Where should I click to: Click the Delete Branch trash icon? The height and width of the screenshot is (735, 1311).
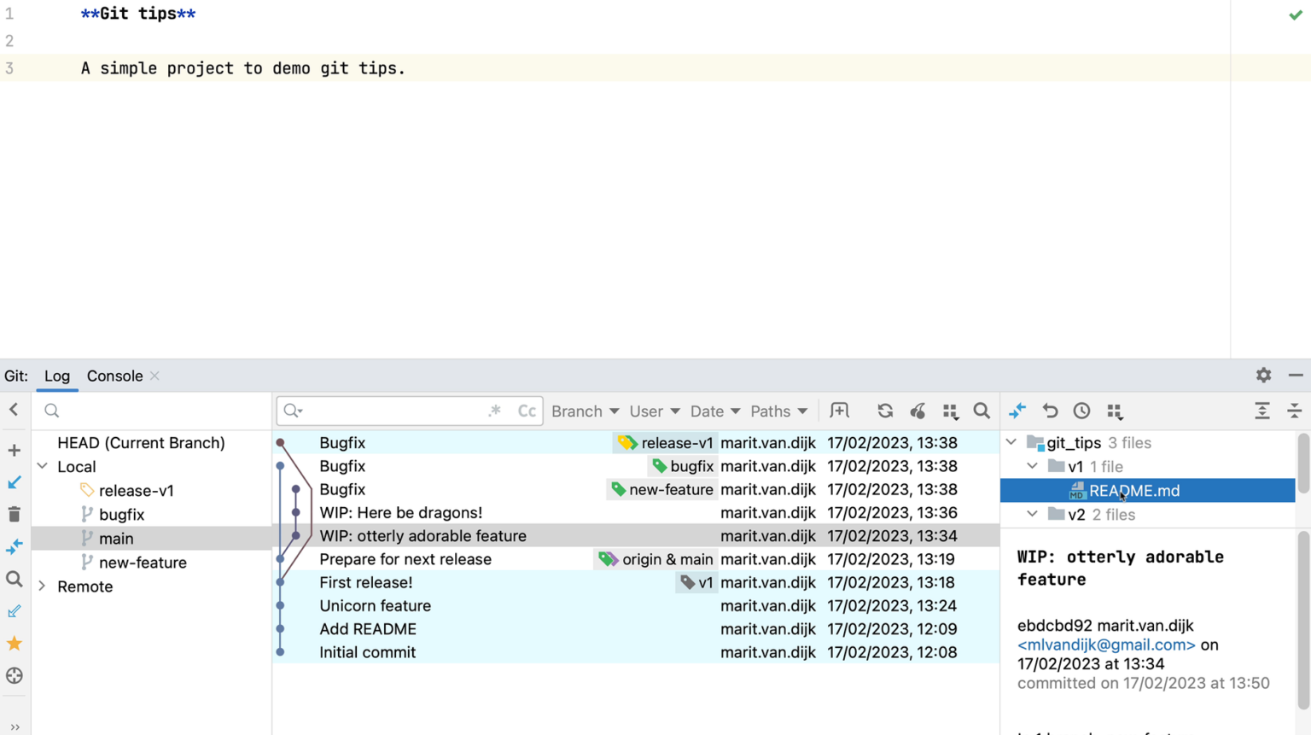(x=15, y=515)
